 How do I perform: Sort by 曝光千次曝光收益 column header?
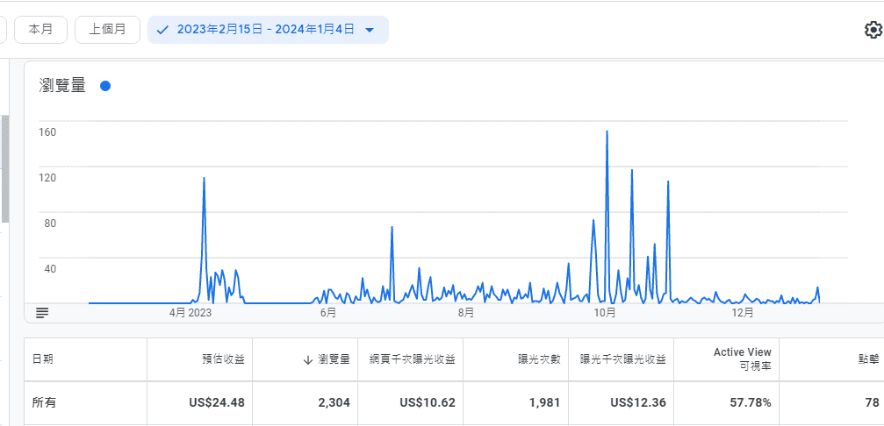[x=622, y=359]
